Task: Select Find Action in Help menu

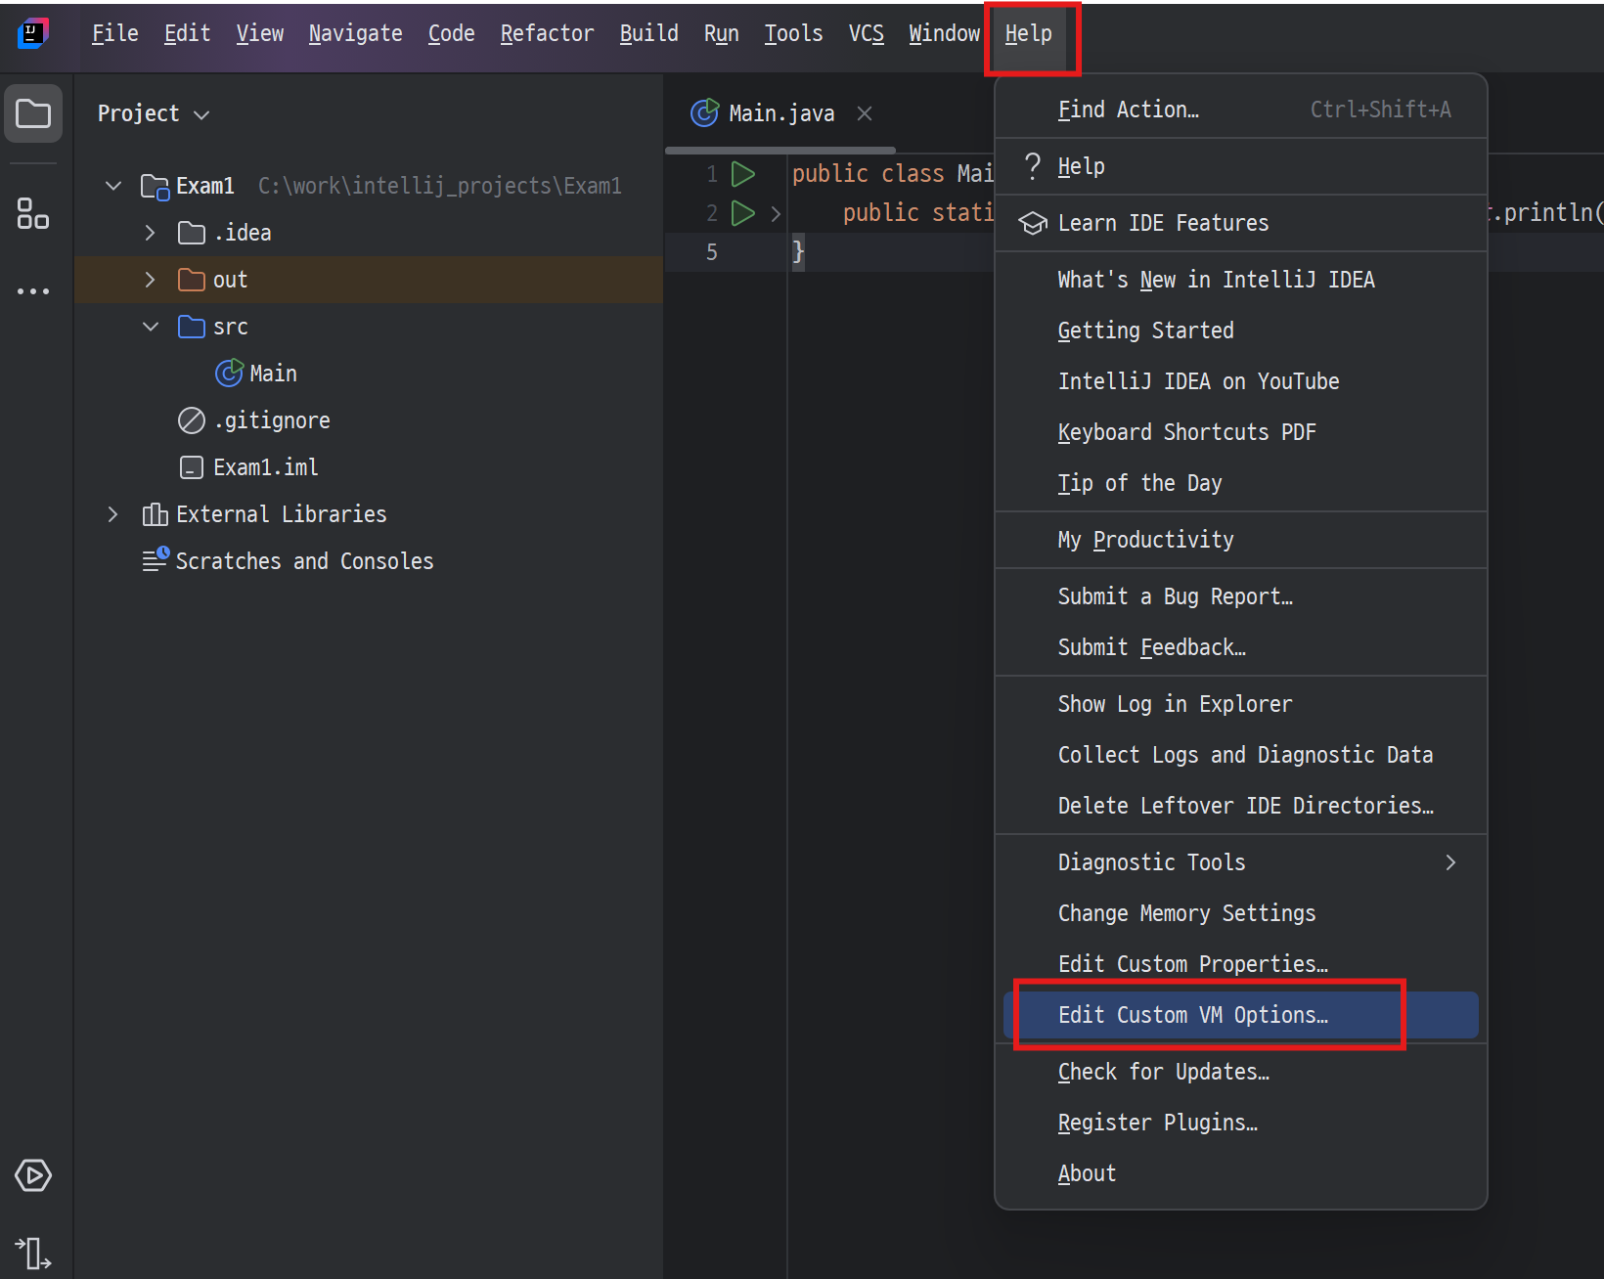Action: [1241, 110]
